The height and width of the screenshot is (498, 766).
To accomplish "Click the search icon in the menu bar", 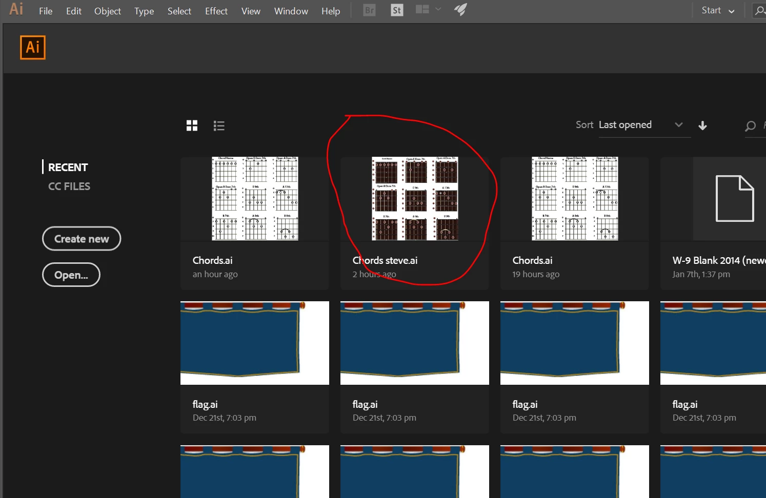I will (x=759, y=10).
